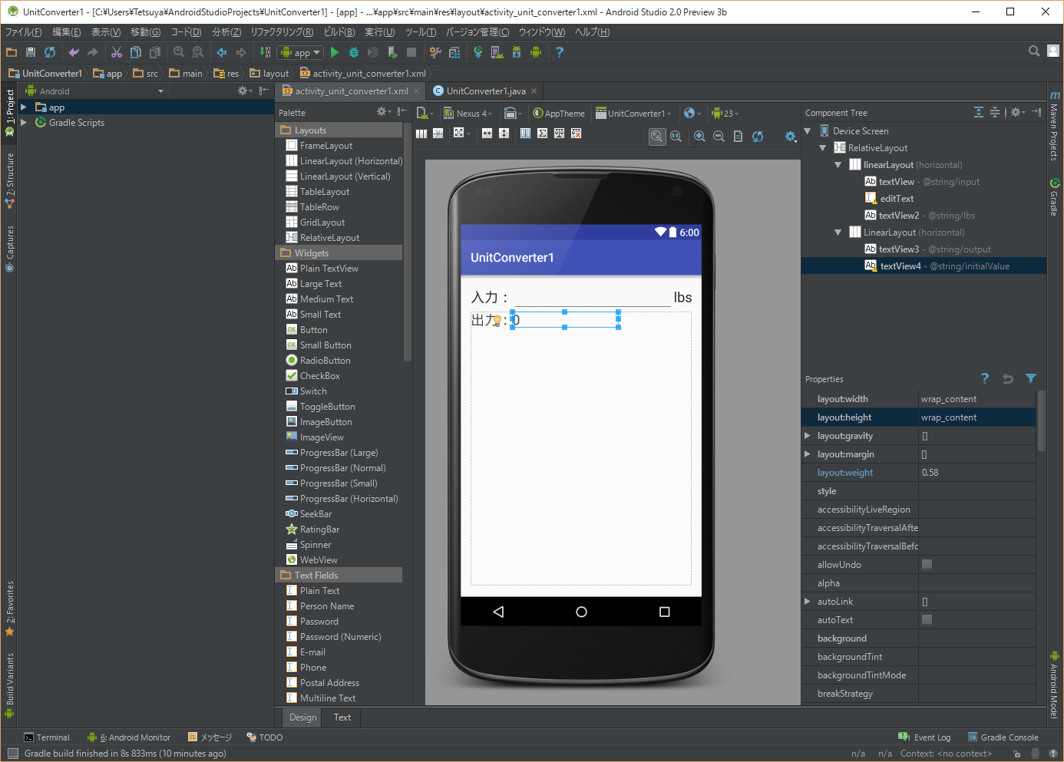Screen dimensions: 1064x762
Task: Open the Android Device Monitor icon
Action: pyautogui.click(x=536, y=52)
